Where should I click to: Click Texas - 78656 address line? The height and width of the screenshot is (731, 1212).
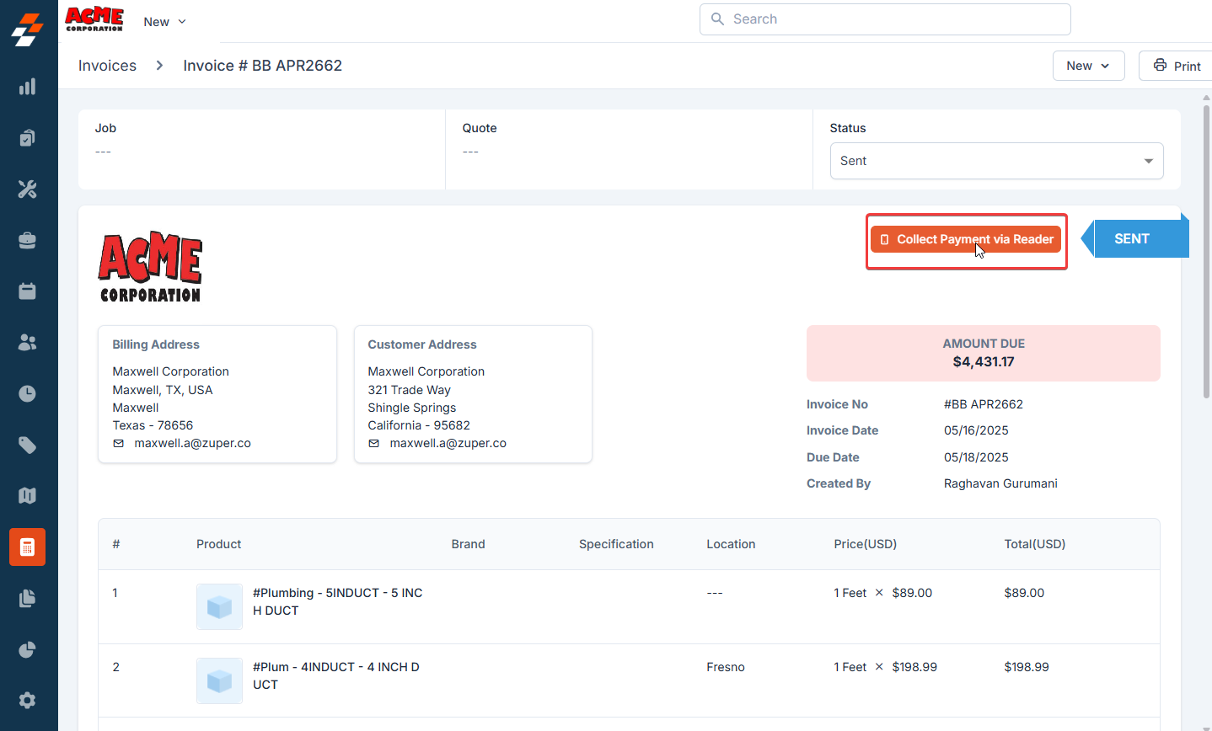pyautogui.click(x=153, y=425)
